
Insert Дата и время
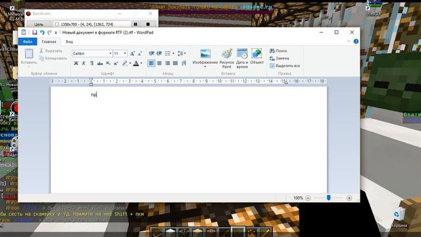point(242,59)
